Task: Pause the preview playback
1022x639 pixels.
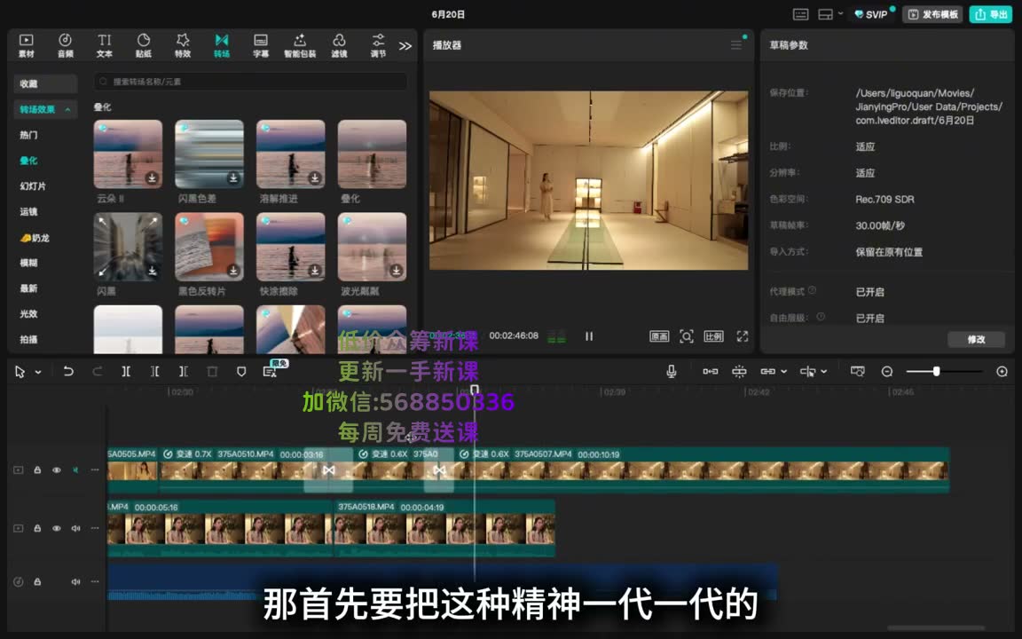Action: 589,336
